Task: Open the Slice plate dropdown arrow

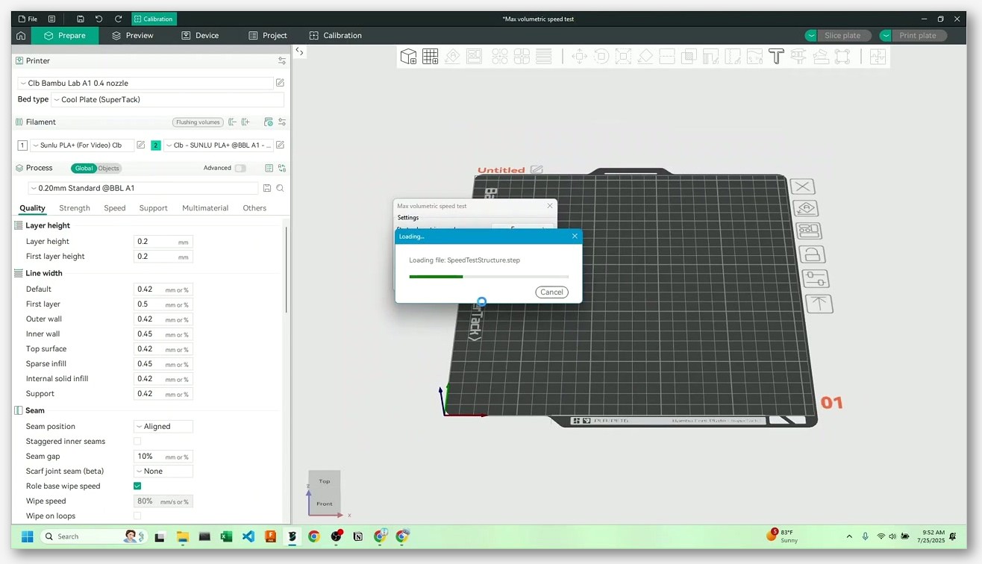Action: 811,35
